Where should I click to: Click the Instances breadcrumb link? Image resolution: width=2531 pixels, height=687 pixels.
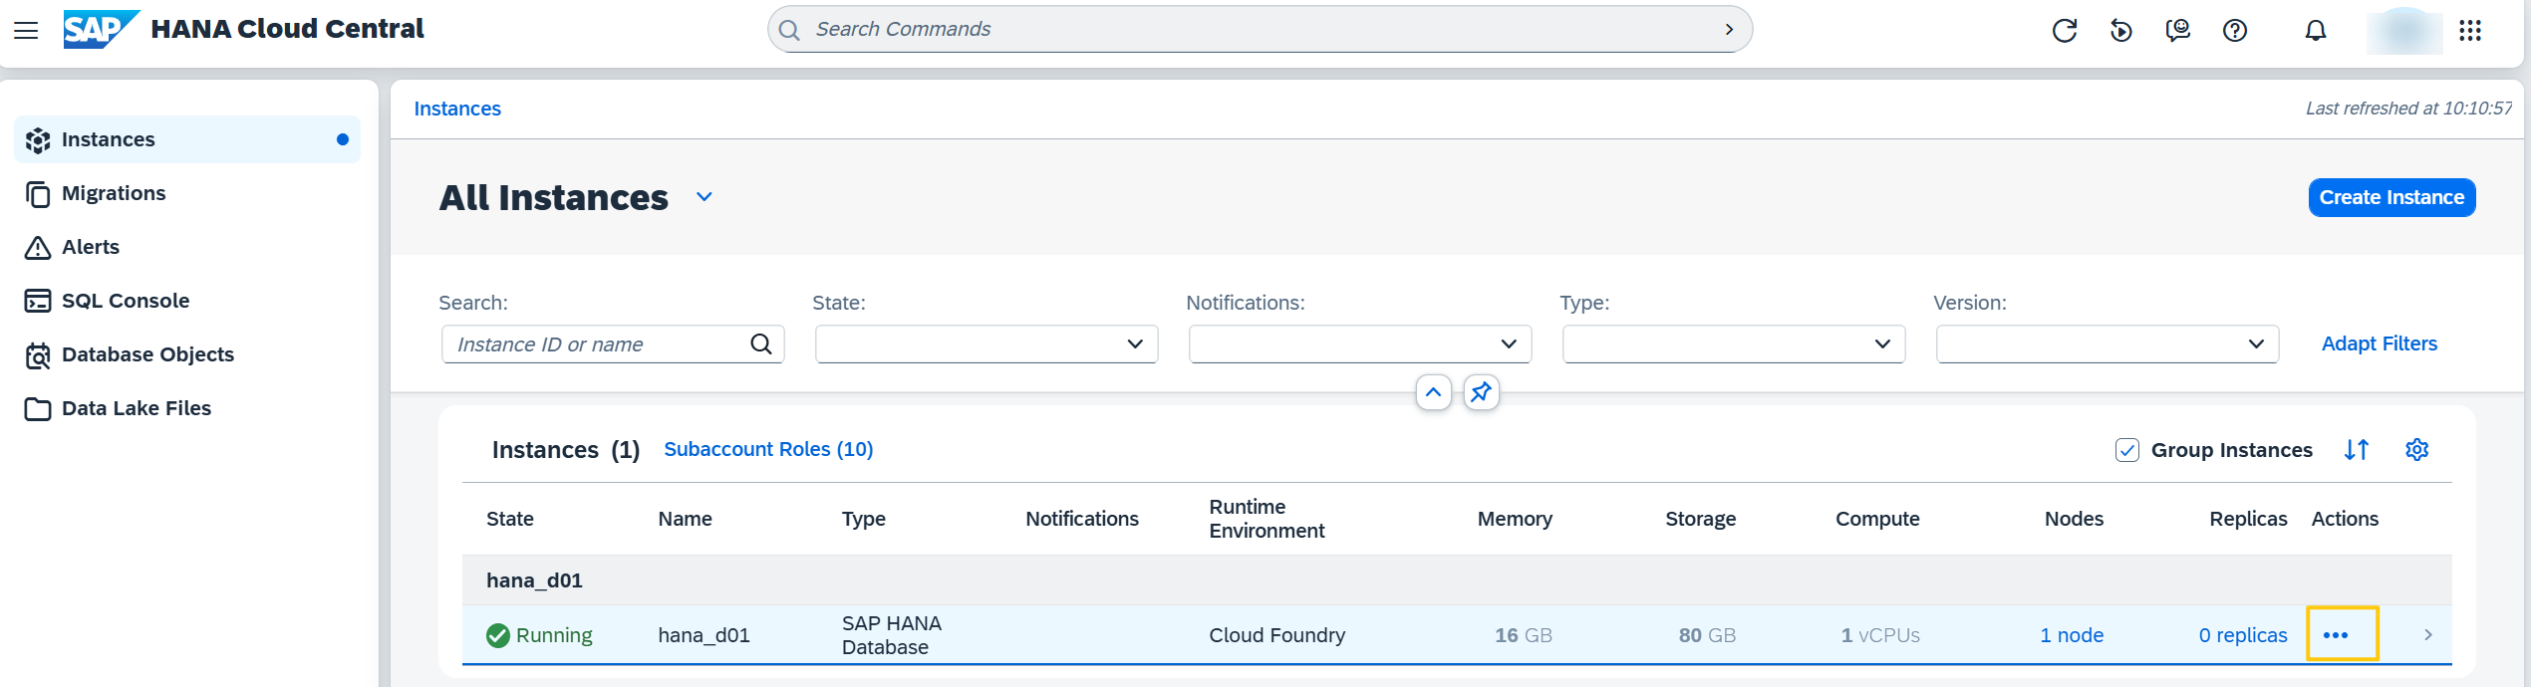(x=457, y=109)
